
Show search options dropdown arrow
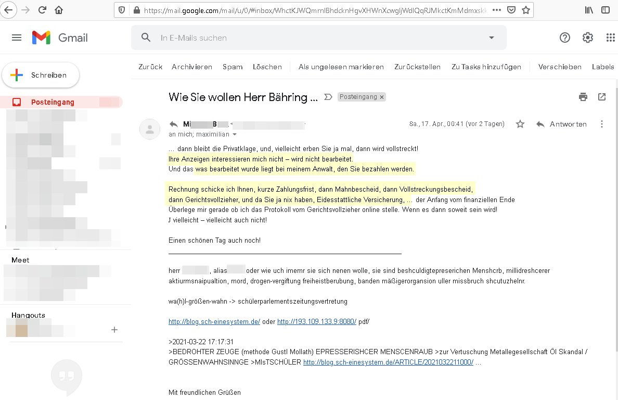(492, 37)
